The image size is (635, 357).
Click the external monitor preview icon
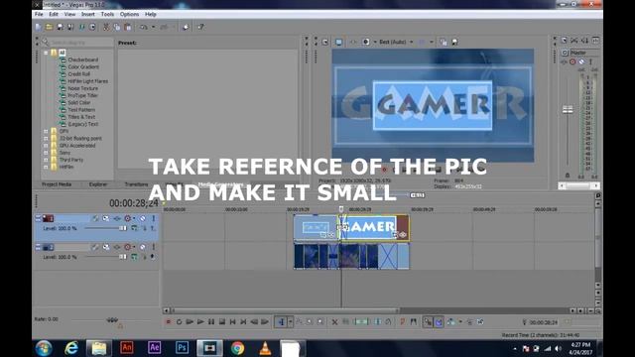(338, 42)
